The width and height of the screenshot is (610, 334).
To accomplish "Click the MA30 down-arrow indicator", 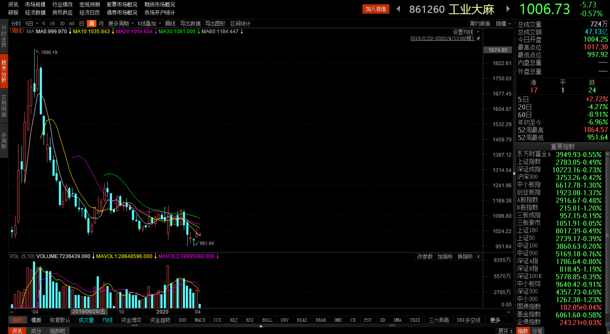I will click(x=199, y=31).
